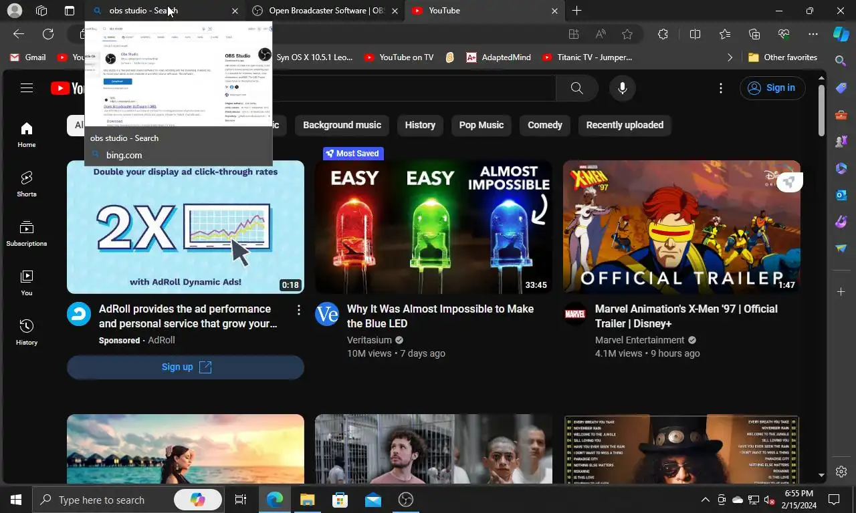Add this page to favorites star
The width and height of the screenshot is (856, 513).
627,34
